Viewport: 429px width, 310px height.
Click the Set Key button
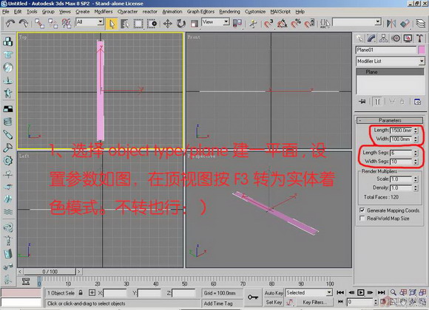pos(274,302)
